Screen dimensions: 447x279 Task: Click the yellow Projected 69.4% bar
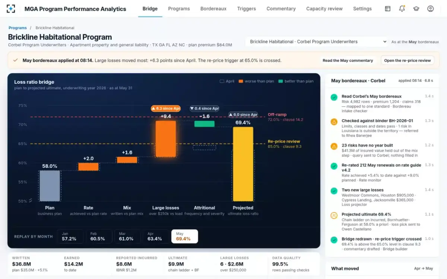tap(243, 164)
